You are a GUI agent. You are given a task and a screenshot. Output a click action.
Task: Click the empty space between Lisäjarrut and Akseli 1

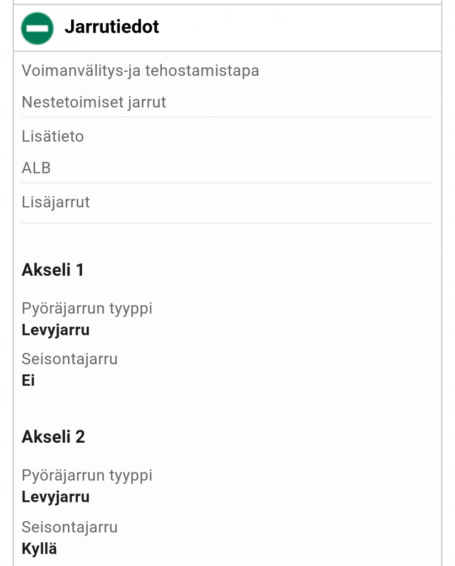coord(227,242)
